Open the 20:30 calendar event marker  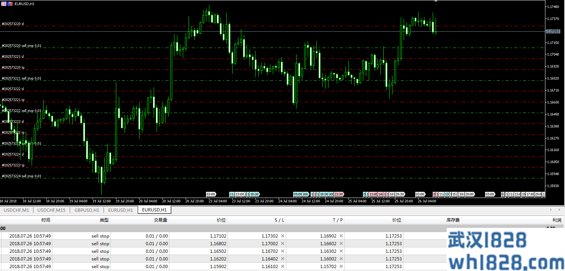coord(400,194)
